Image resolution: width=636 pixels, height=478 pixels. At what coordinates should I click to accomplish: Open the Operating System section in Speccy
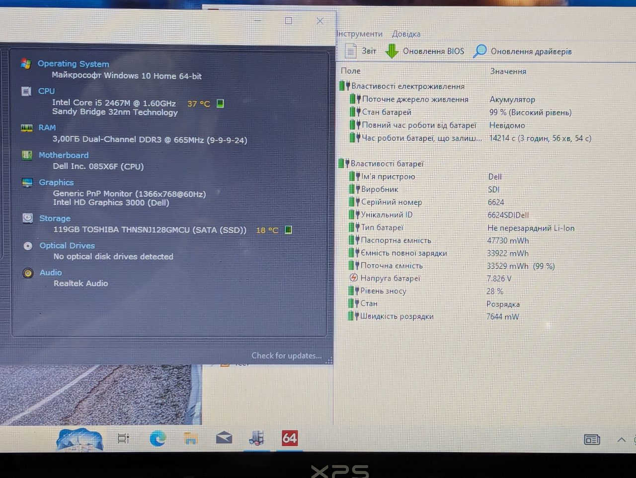click(x=74, y=64)
